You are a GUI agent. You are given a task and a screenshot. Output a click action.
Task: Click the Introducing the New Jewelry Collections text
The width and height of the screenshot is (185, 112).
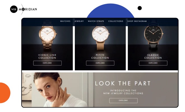click(123, 92)
